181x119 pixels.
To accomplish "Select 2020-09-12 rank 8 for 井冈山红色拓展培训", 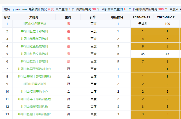I will click(167, 46).
